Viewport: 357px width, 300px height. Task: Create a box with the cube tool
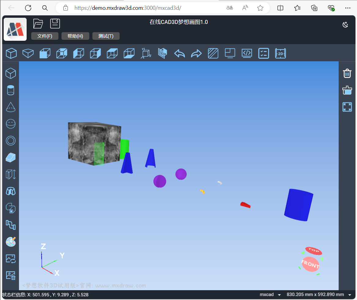point(11,74)
